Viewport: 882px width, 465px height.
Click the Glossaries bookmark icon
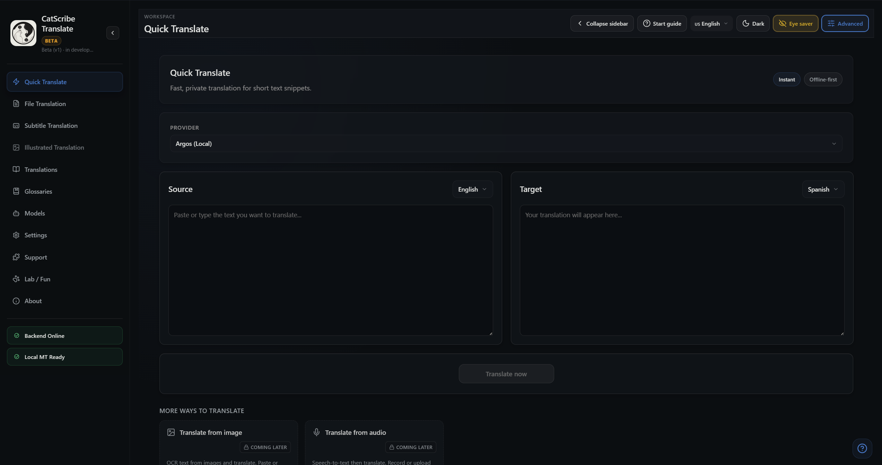[16, 191]
